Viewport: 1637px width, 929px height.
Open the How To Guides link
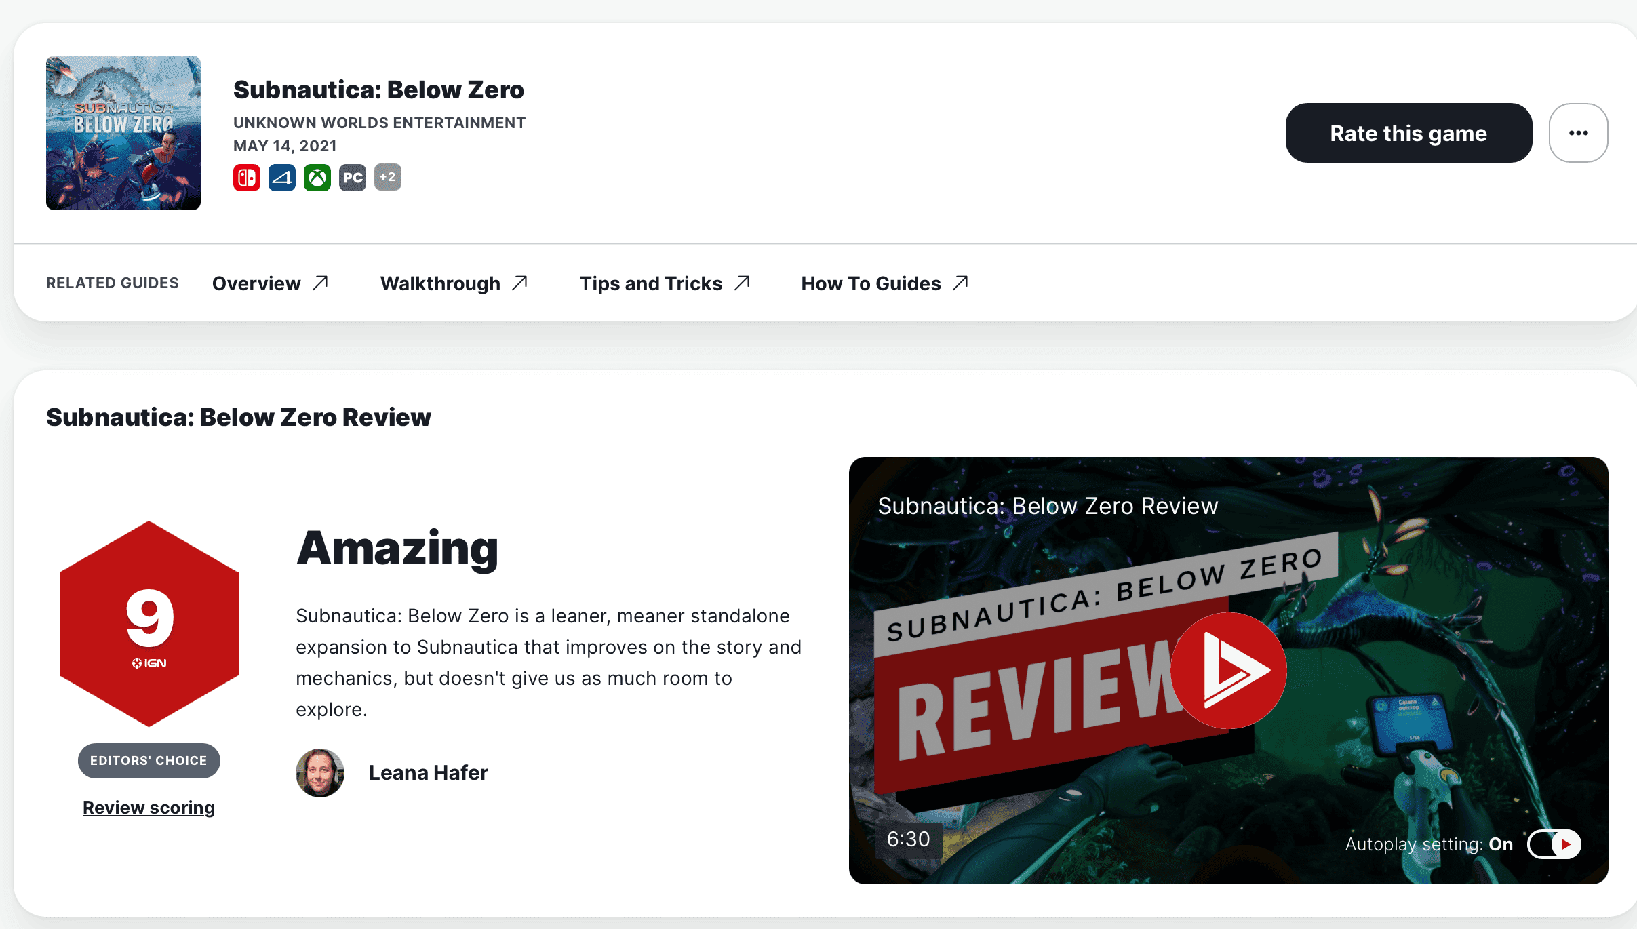pos(885,283)
